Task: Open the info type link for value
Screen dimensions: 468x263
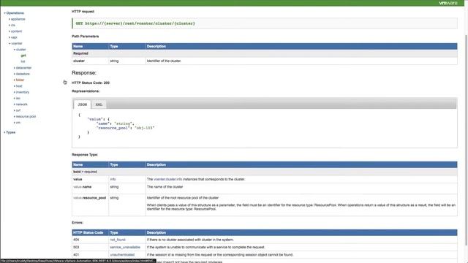Action: (x=113, y=179)
